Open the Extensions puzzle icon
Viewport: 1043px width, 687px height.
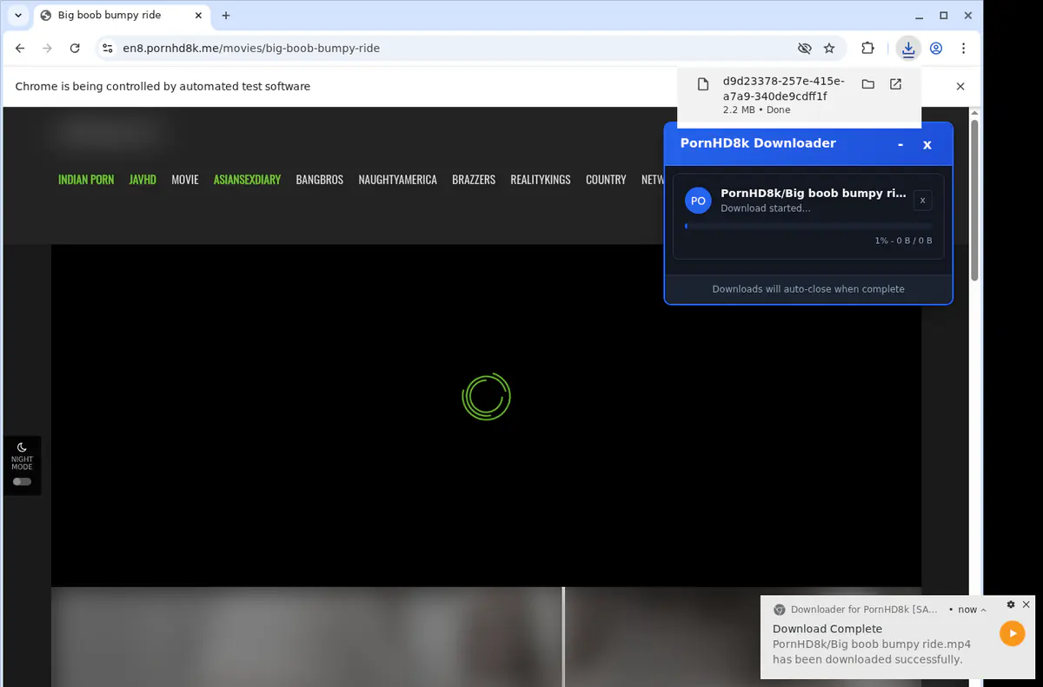tap(867, 49)
